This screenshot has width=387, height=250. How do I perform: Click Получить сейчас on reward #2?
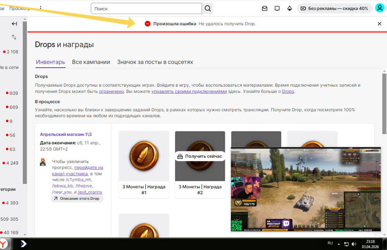point(200,156)
